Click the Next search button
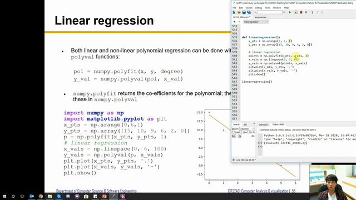Screen dimensions: 356x200 240,136
